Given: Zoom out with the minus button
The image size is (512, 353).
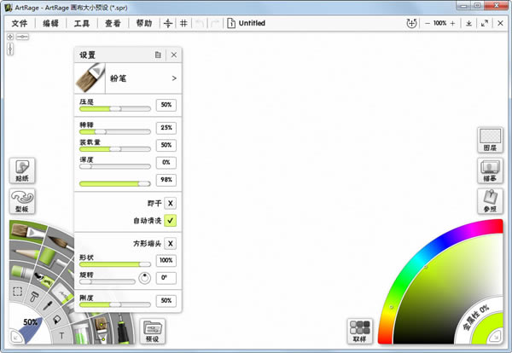Looking at the screenshot, I should coord(428,23).
